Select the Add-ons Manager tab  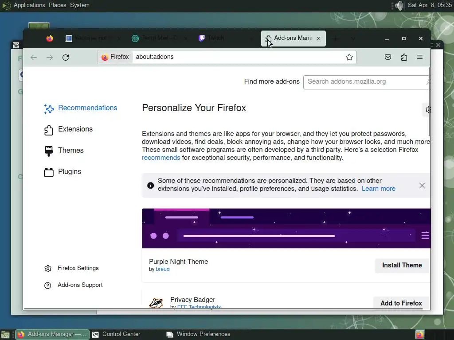[x=293, y=38]
